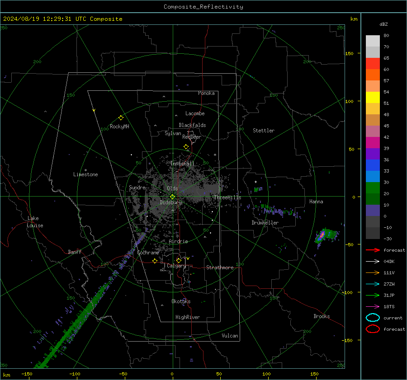Click the yellow diamond marker below Cochrane
The image size is (407, 380).
click(x=155, y=261)
